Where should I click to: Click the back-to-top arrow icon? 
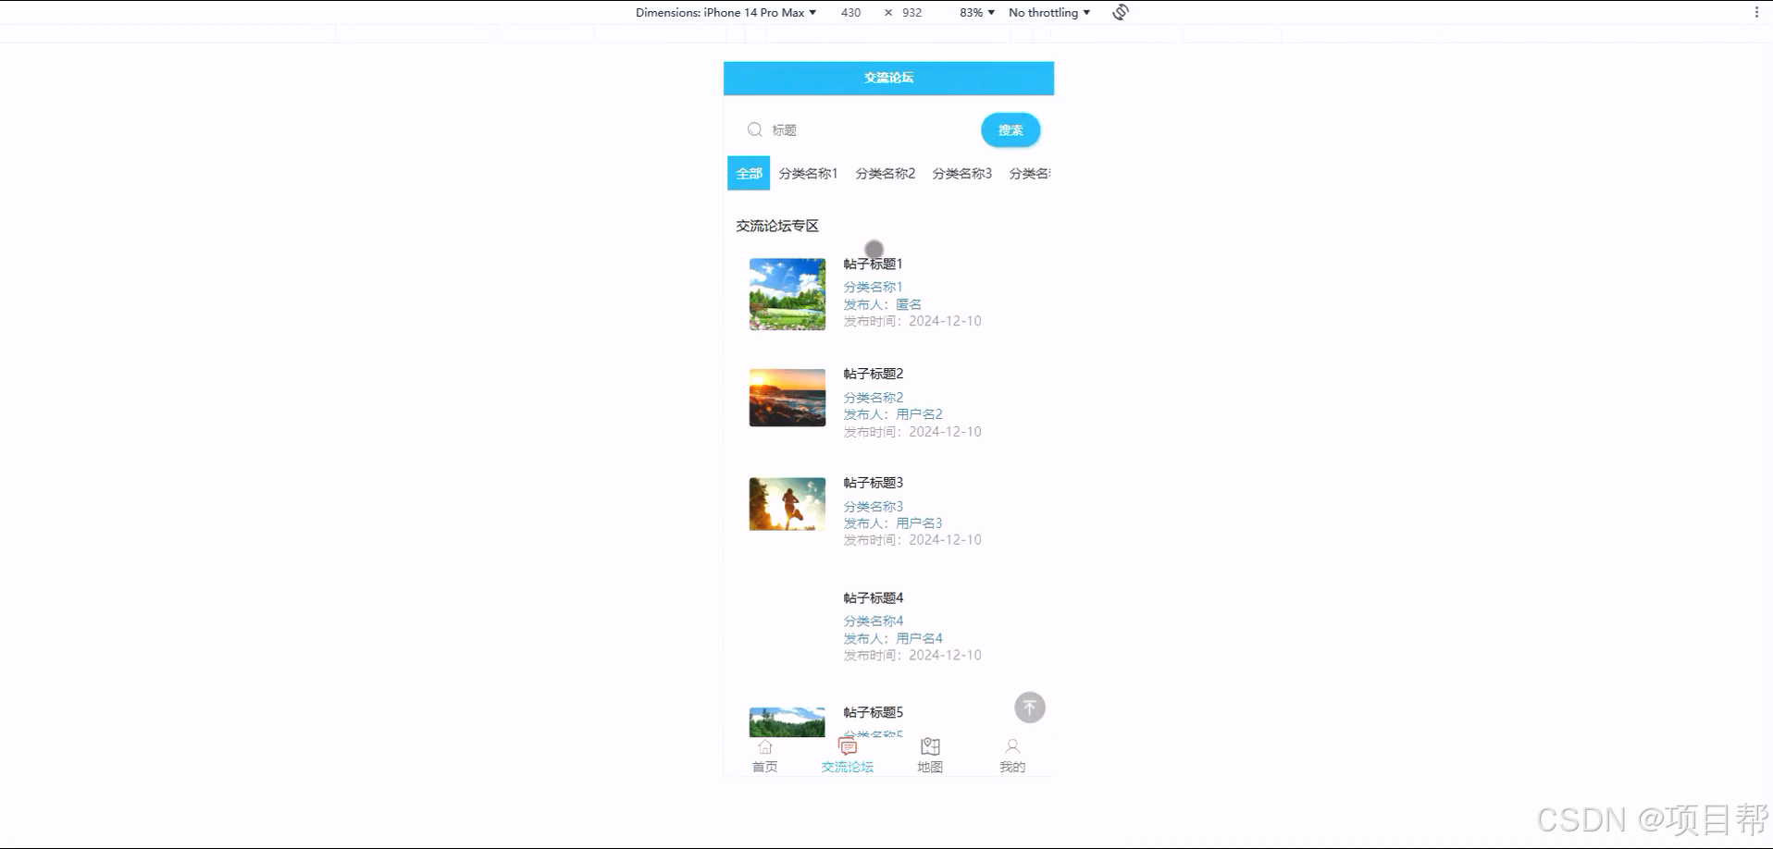click(1029, 707)
